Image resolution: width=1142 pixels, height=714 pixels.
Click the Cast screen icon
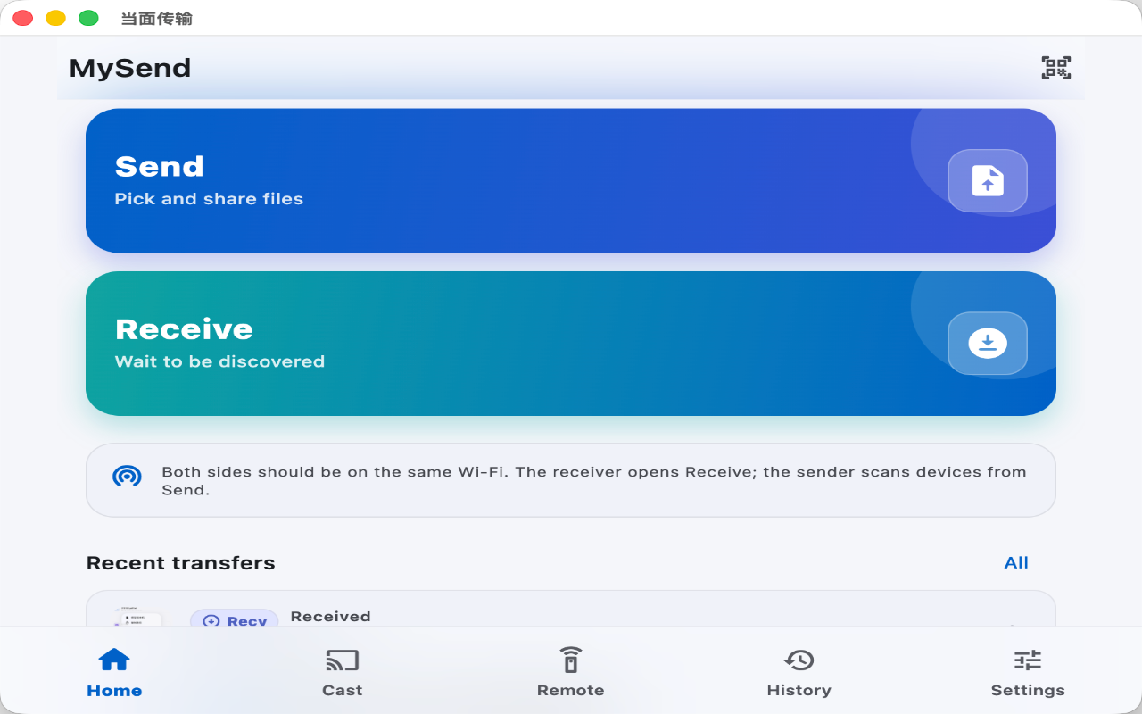click(343, 660)
